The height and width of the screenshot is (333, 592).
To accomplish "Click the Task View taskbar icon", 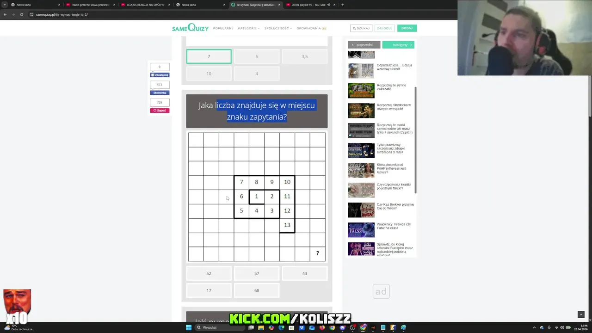I will (251, 327).
